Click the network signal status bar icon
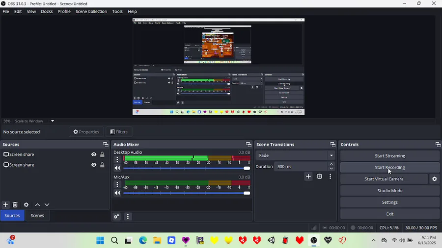The height and width of the screenshot is (248, 442). click(314, 228)
